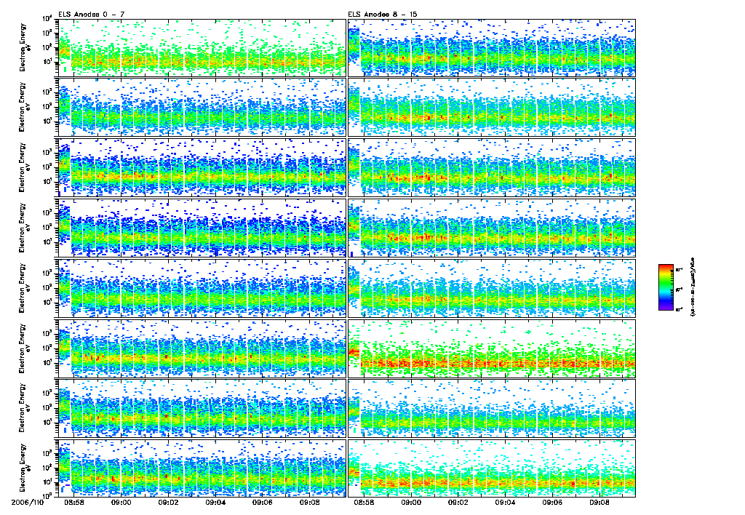Screen dimensions: 745x515
Task: Click 09:04 tick under Anodes 0 - 7 column
Action: (x=215, y=502)
